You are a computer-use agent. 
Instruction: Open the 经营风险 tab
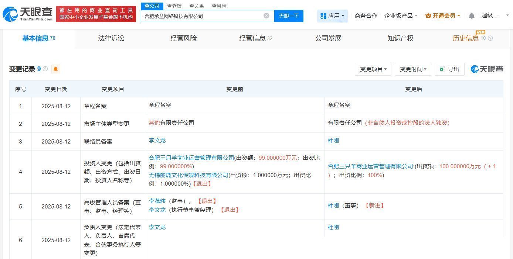(x=184, y=38)
